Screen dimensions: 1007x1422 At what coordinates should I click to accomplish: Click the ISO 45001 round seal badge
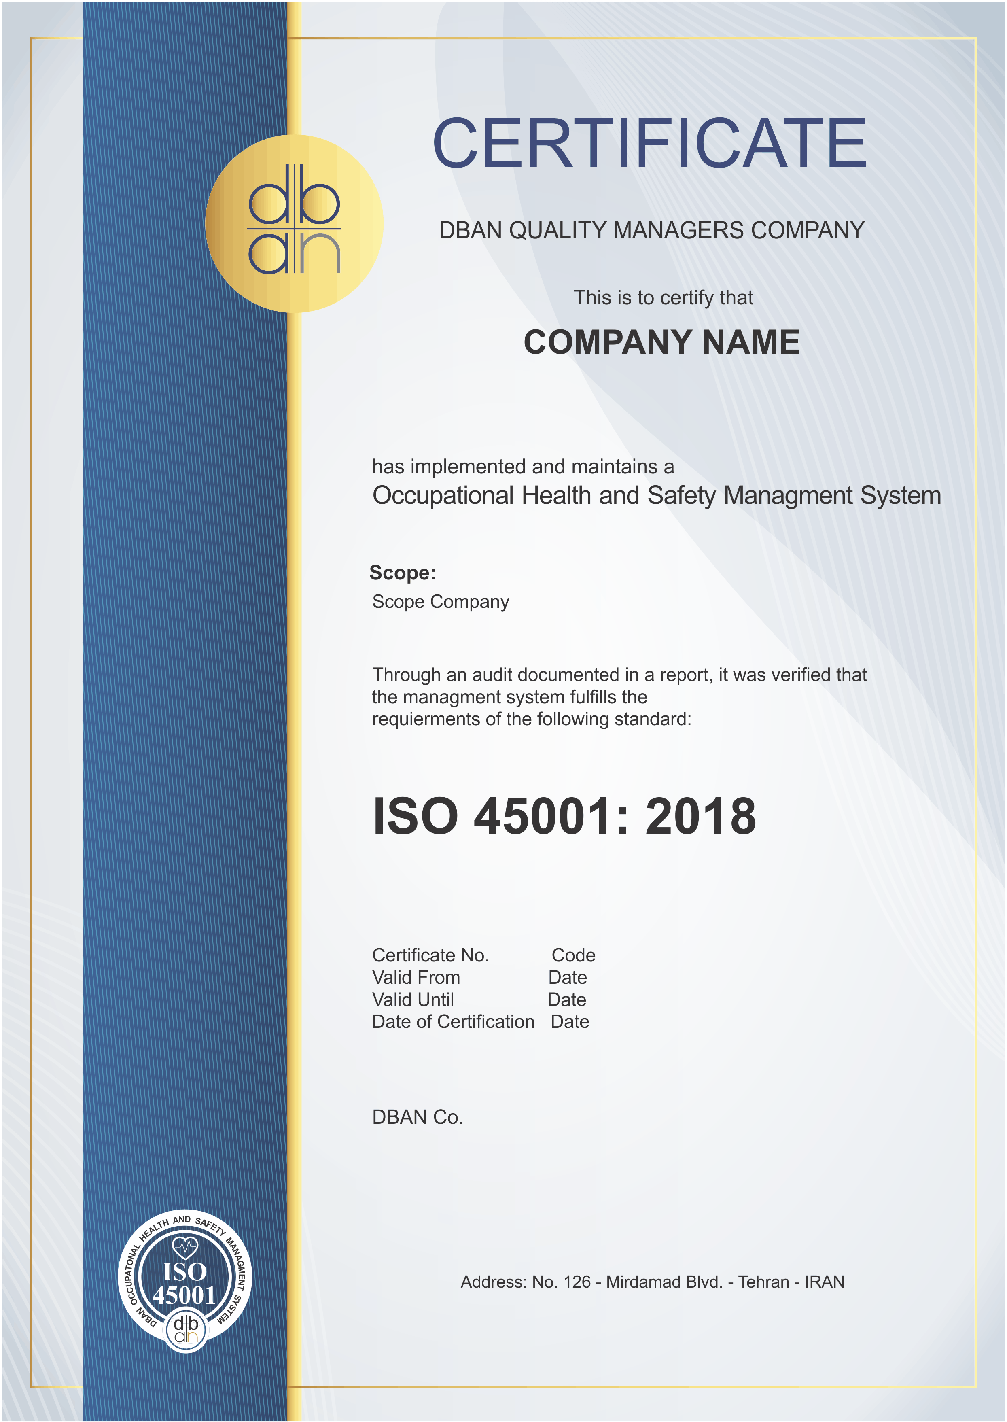click(x=185, y=1281)
